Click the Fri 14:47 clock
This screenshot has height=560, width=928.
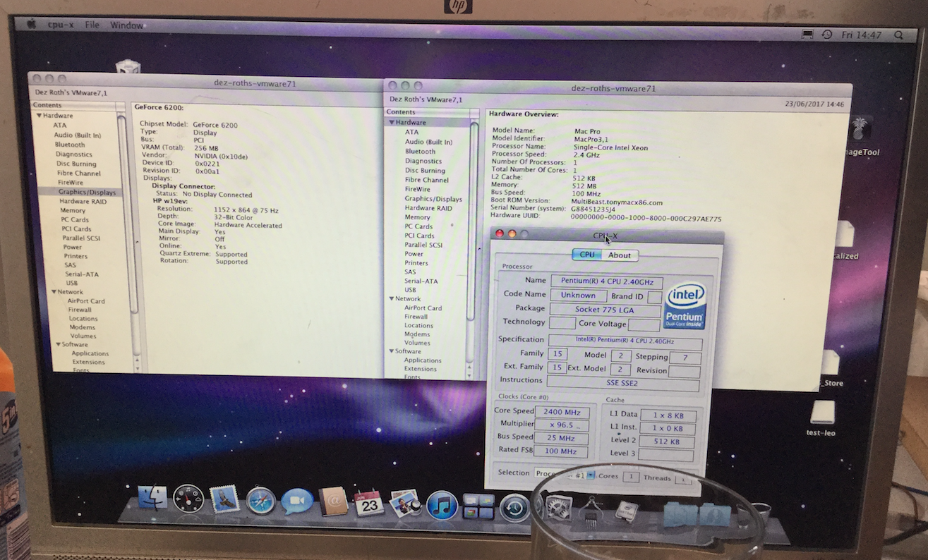862,35
